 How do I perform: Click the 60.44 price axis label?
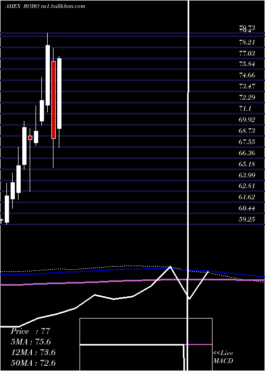point(247,208)
